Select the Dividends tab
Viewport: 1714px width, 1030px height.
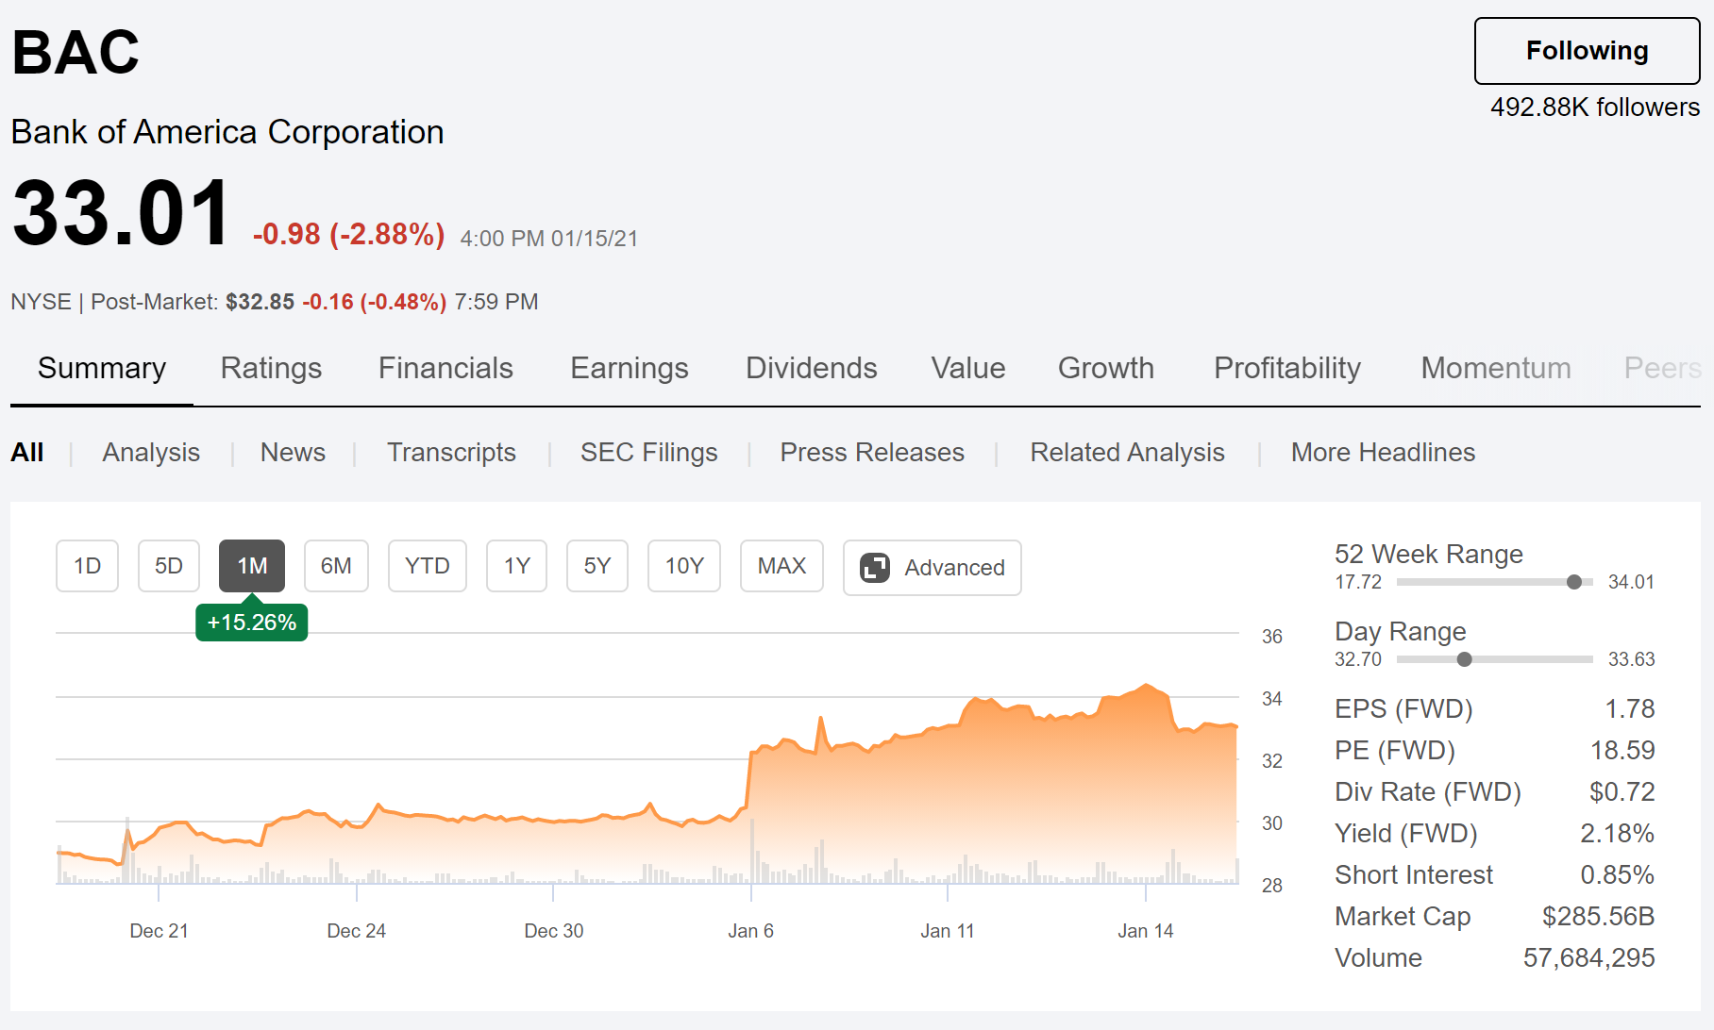click(811, 368)
